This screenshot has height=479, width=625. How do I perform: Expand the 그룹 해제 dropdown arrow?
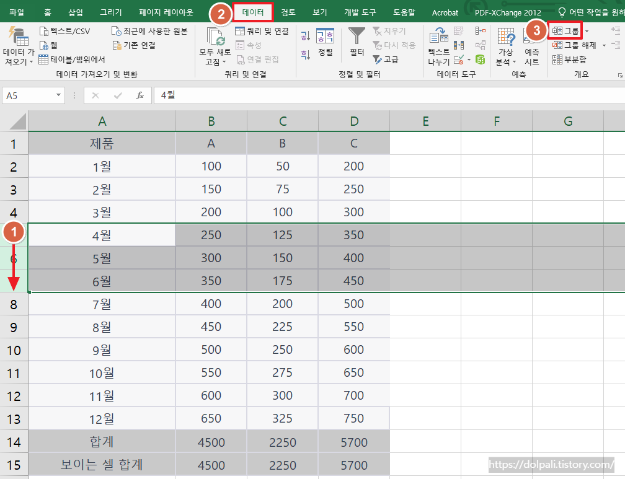pos(604,45)
